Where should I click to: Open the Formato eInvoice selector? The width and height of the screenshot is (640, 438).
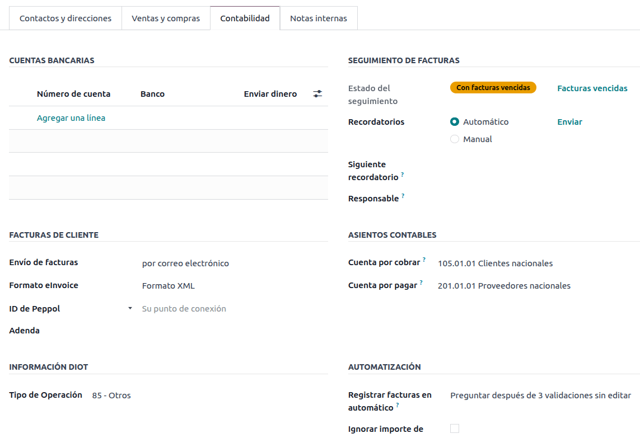[168, 285]
